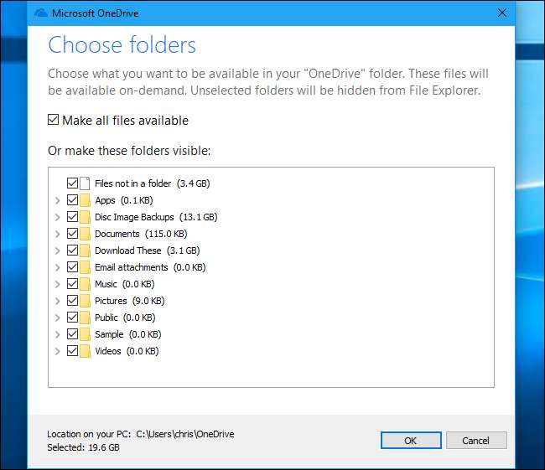The width and height of the screenshot is (545, 470).
Task: Click the Videos folder icon
Action: point(85,351)
